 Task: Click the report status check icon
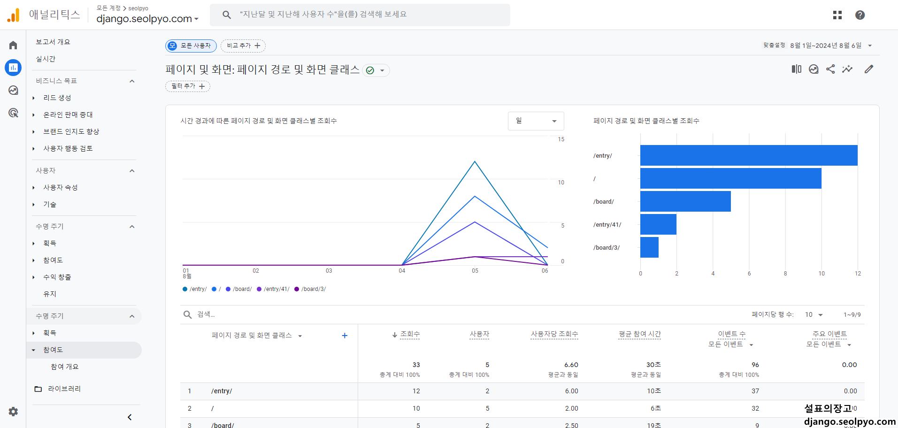[x=370, y=70]
